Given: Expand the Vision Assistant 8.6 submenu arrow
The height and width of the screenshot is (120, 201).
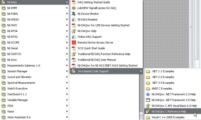Looking at the screenshot, I should [x=67, y=117].
